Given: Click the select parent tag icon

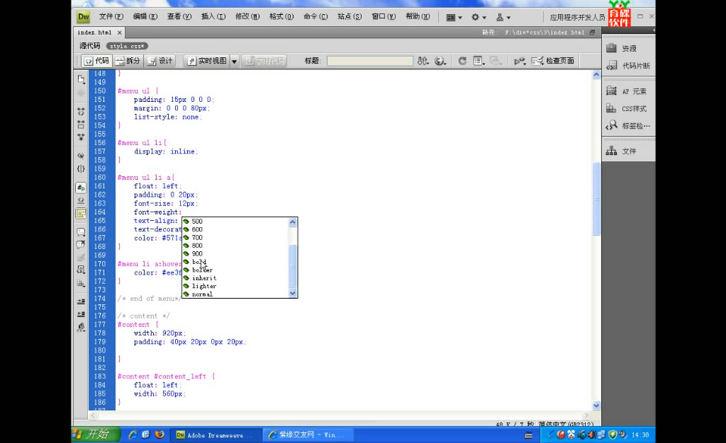Looking at the screenshot, I should point(81,156).
